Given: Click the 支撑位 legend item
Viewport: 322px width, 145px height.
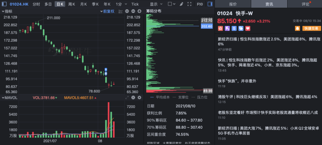Looking at the screenshot, I should 180,97.
